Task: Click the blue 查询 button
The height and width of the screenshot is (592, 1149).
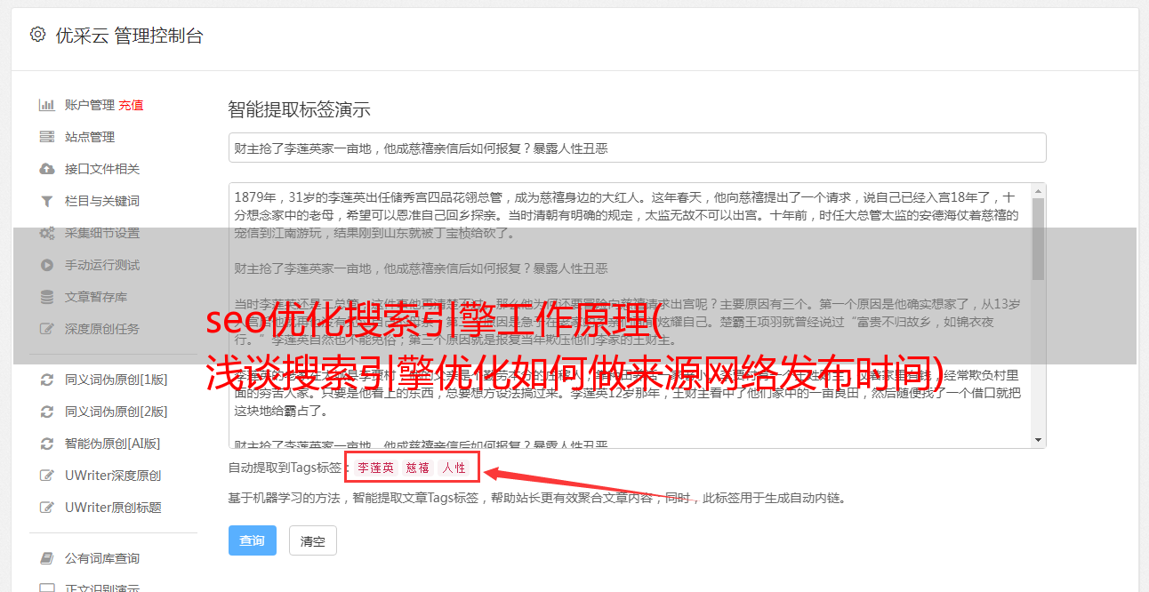Action: (x=252, y=540)
